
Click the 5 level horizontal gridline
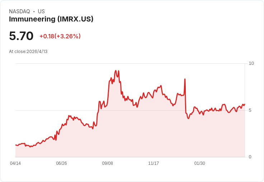coord(130,110)
